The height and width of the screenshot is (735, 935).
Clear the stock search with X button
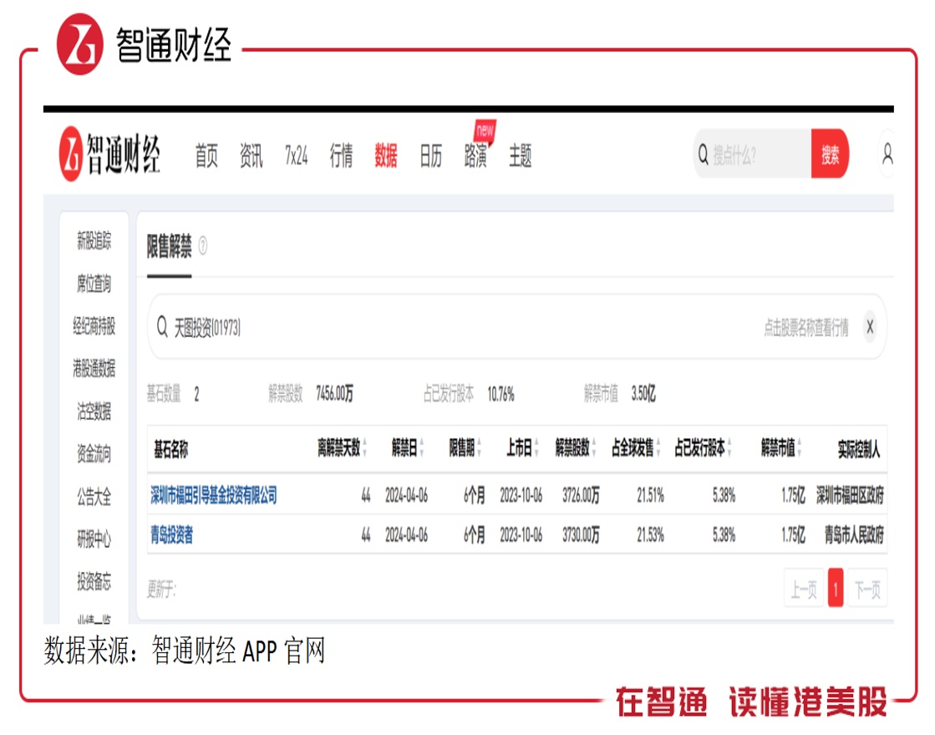870,326
